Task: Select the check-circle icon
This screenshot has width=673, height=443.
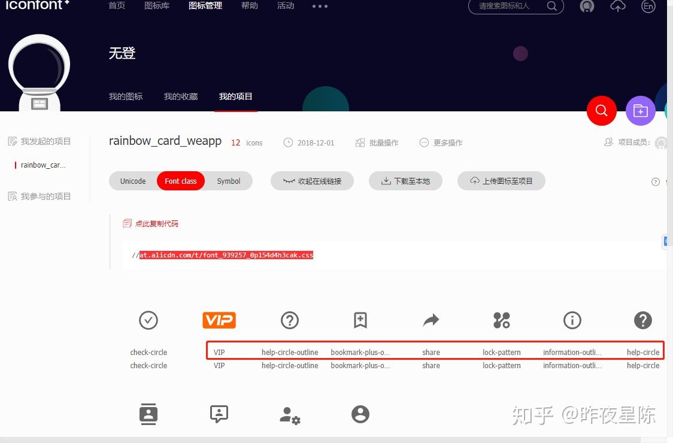Action: [148, 320]
